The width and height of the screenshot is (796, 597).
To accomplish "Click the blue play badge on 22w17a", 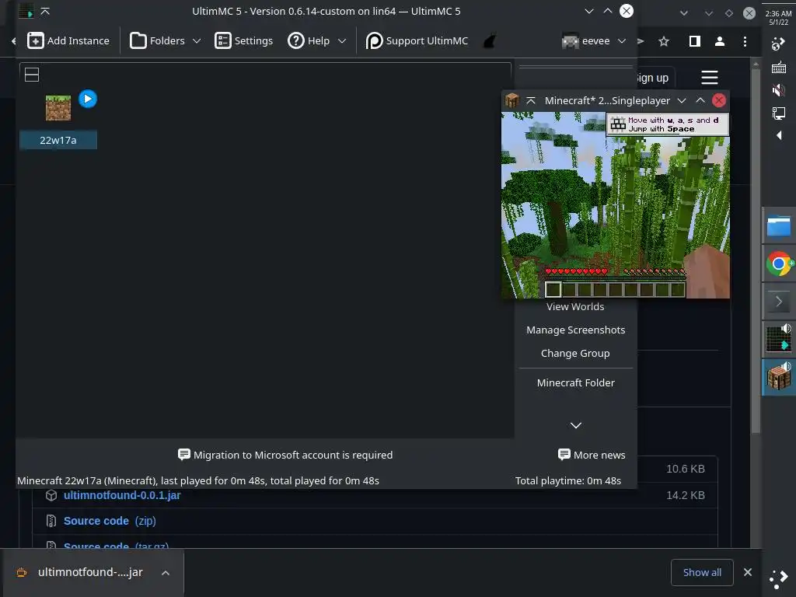I will pyautogui.click(x=88, y=99).
